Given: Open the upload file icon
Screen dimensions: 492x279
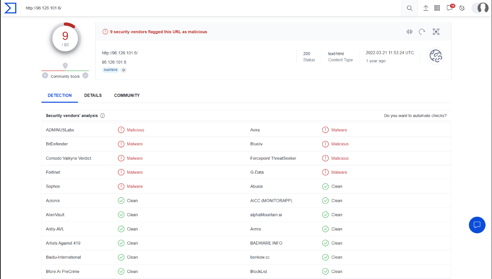Looking at the screenshot, I should point(426,8).
